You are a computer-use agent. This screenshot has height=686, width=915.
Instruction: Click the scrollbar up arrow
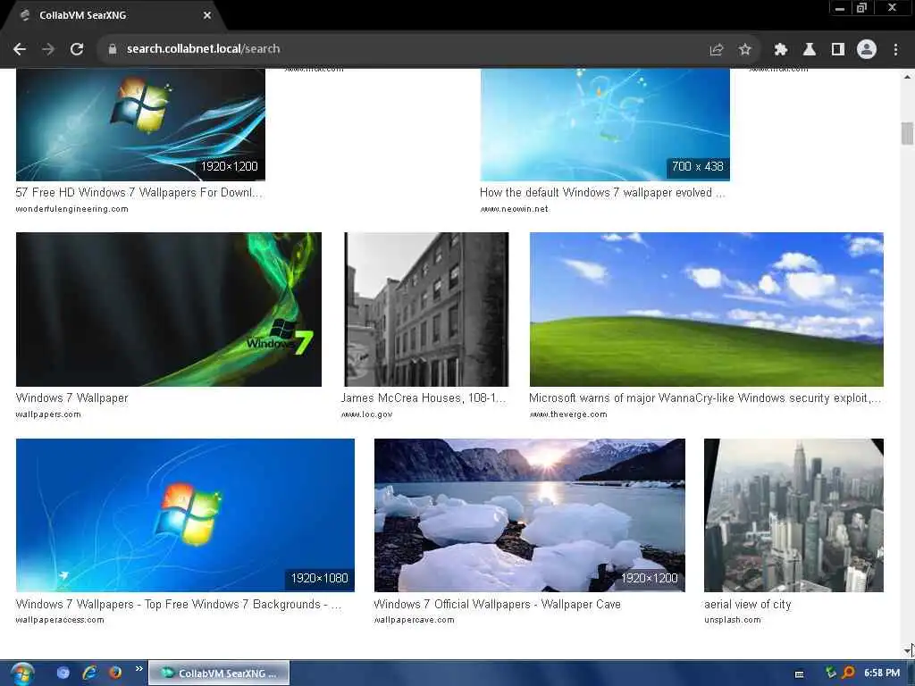pyautogui.click(x=907, y=77)
